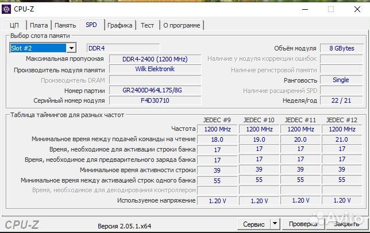The width and height of the screenshot is (370, 233).
Task: Click the 1.20 V voltage under JEDEC #11
Action: pyautogui.click(x=300, y=200)
